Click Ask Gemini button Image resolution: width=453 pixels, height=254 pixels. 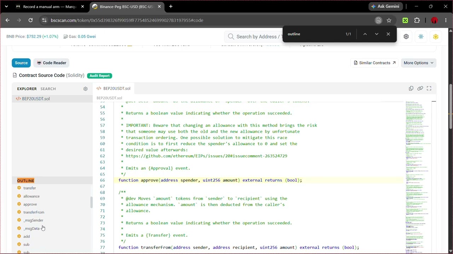[x=385, y=6]
